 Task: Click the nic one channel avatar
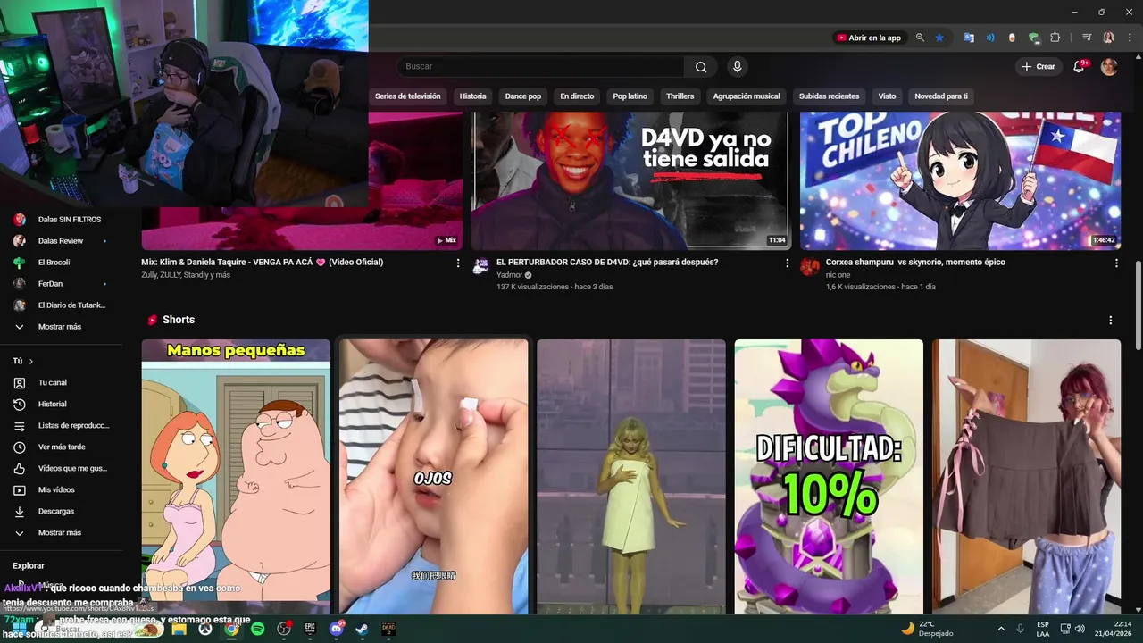(810, 266)
